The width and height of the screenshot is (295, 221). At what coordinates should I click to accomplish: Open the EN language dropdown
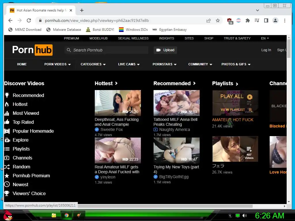265,38
